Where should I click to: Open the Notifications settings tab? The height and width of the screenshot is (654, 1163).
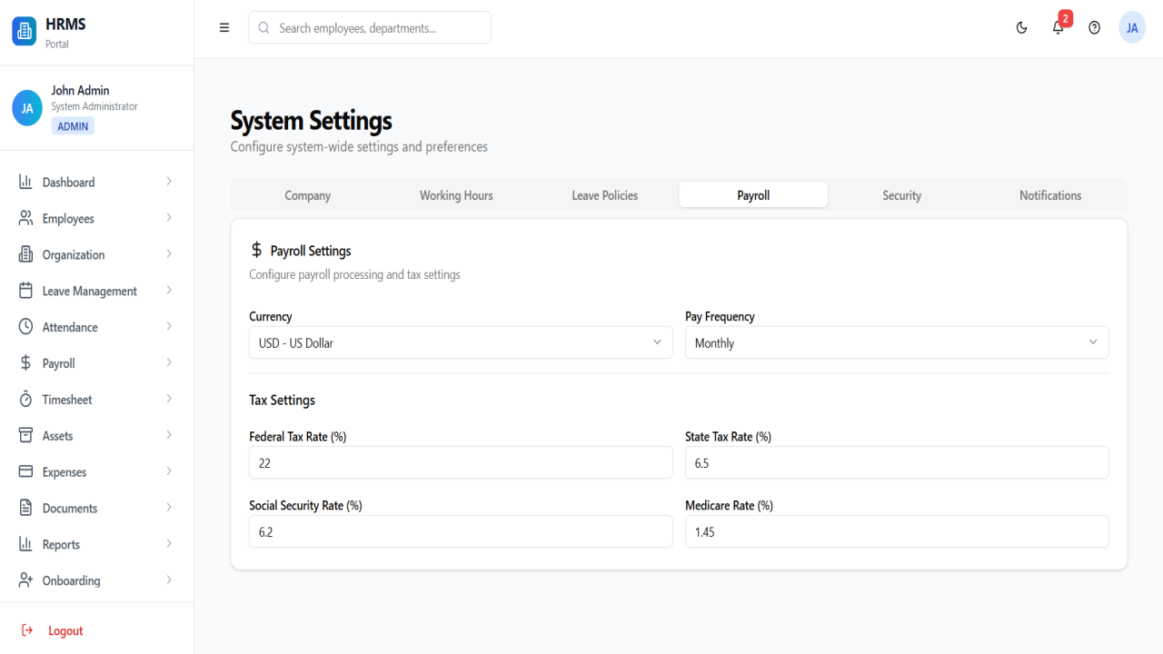[x=1050, y=195]
